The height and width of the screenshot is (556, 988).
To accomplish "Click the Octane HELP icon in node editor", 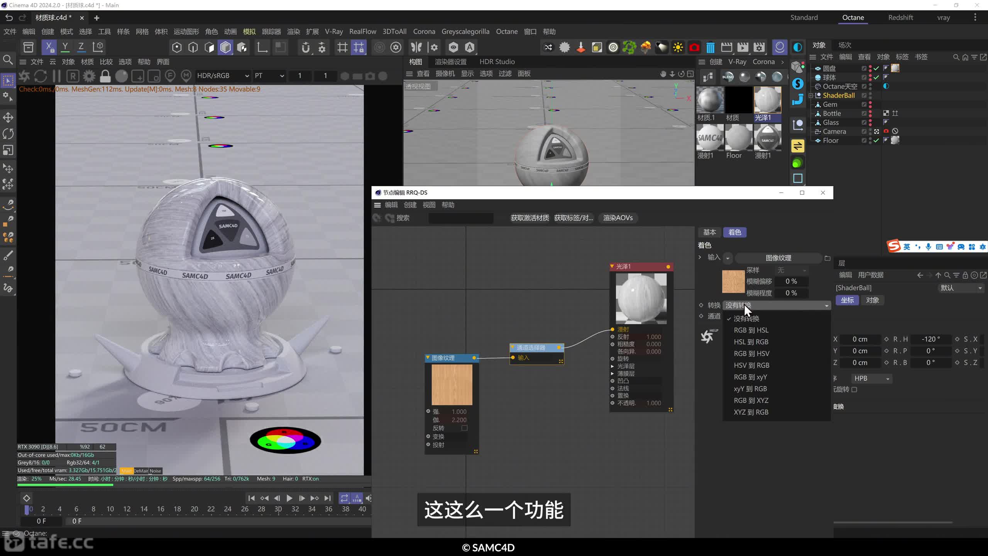I will [709, 336].
